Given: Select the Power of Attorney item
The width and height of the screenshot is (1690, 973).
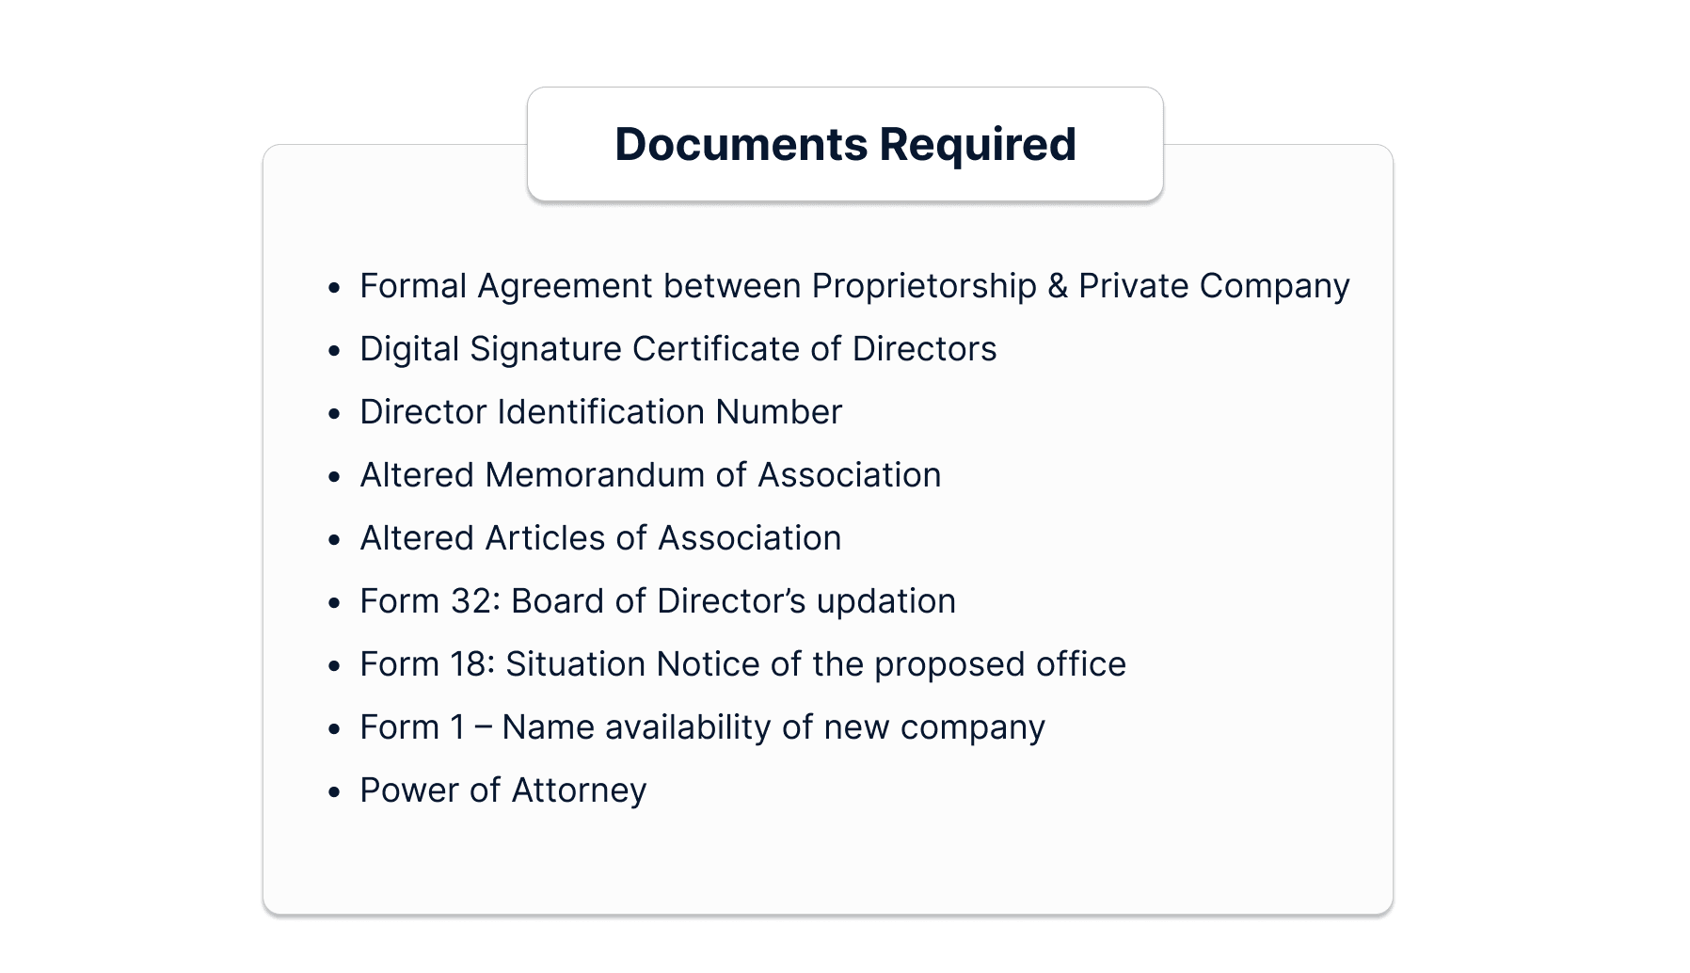Looking at the screenshot, I should pos(503,790).
